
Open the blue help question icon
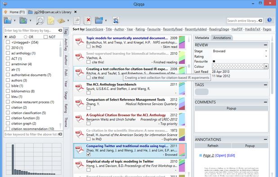[x=269, y=20]
